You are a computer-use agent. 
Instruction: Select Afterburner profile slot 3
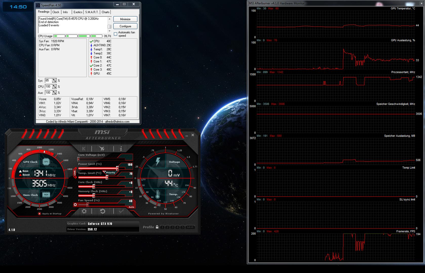tap(172, 227)
